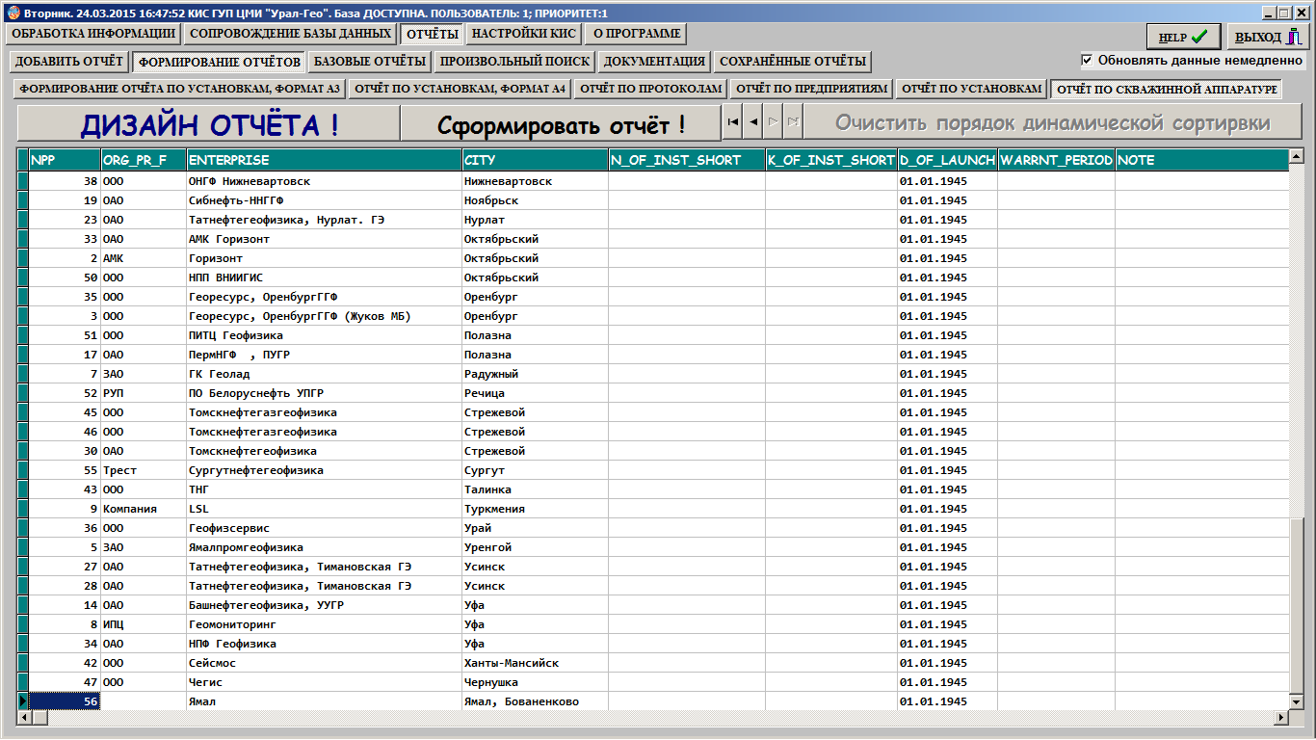Open the ДОКУМЕНТАЦИЯ tab

coord(655,62)
